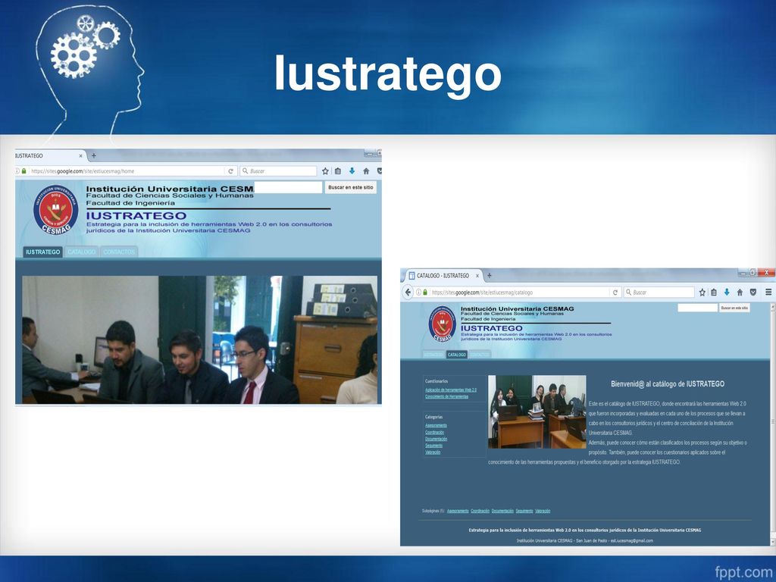776x582 pixels.
Task: Open Documentación in the Subpáginas row
Action: [x=502, y=512]
